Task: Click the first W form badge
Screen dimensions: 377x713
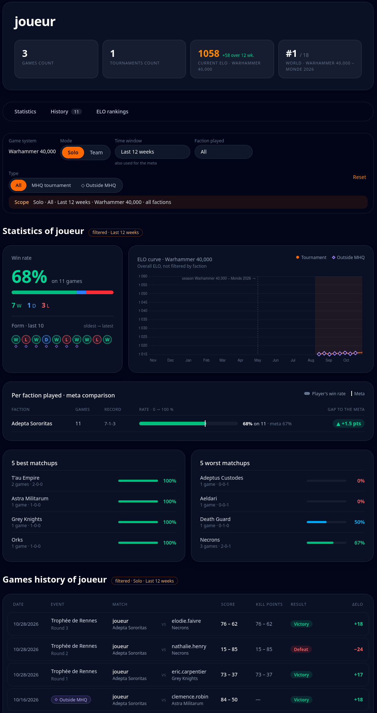Action: pos(16,339)
